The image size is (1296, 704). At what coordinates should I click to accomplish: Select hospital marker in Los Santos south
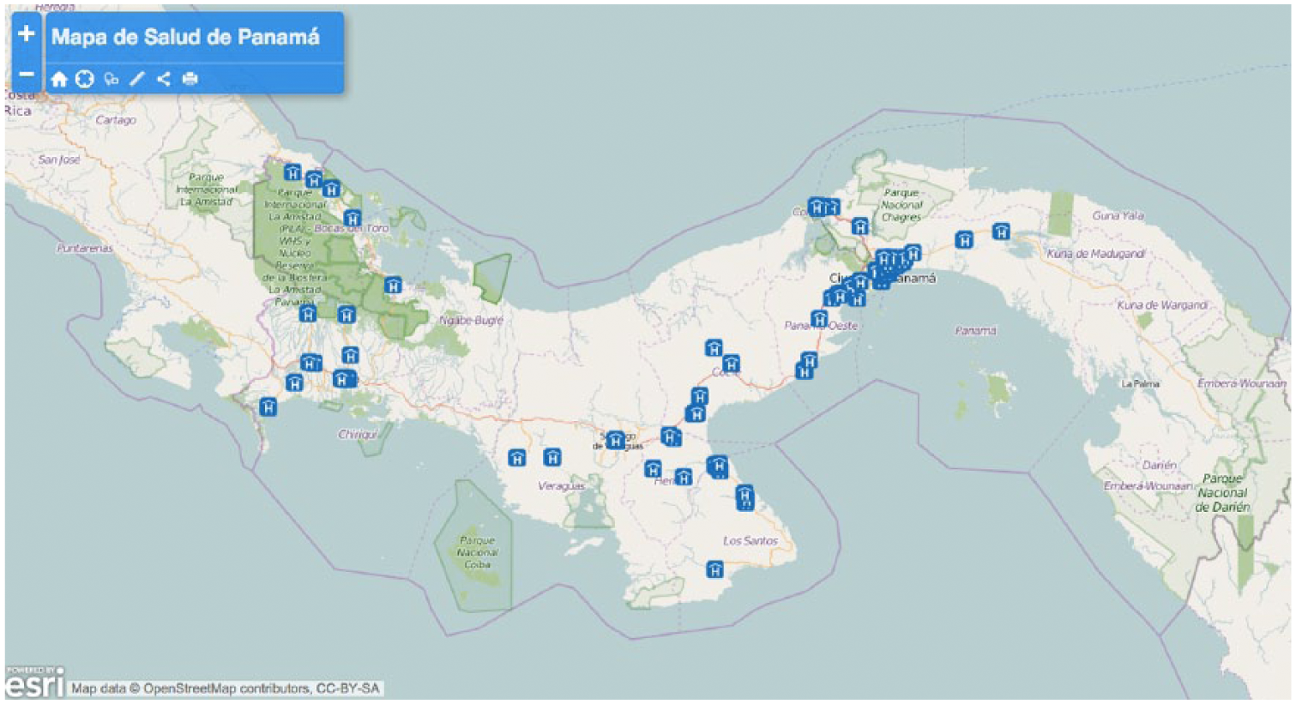click(714, 569)
